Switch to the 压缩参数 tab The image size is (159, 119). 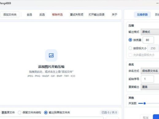142,15
